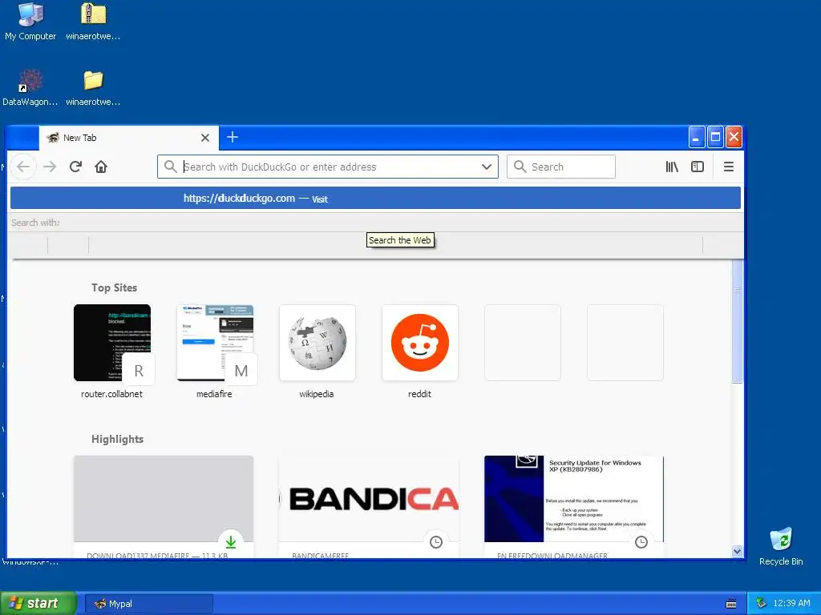
Task: Click the Highlights heading
Action: 117,440
